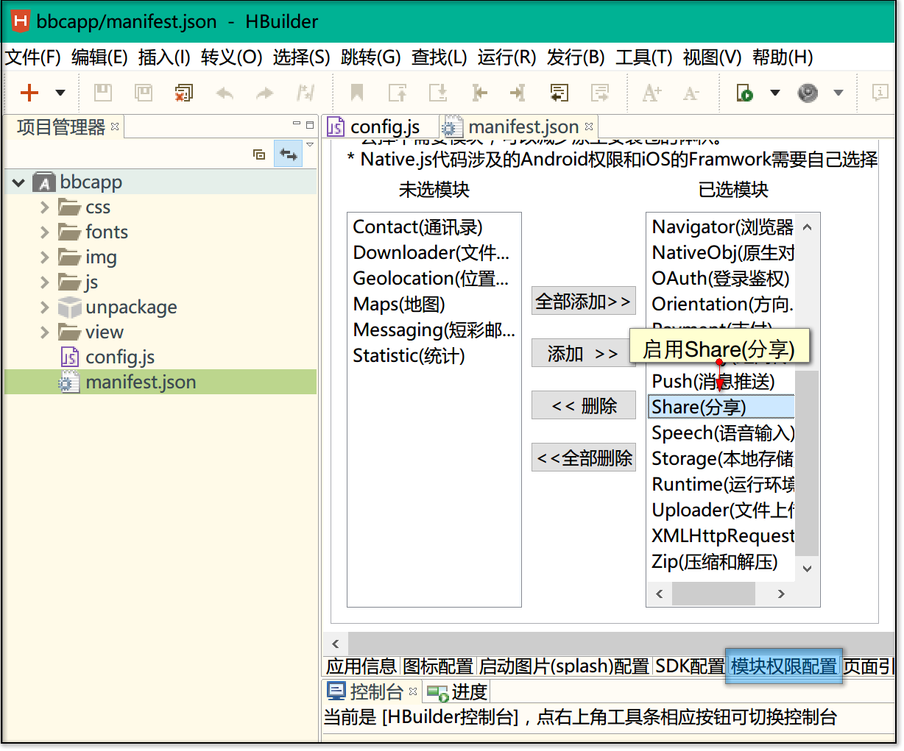
Task: Click the navigate-back left-arrow toolbar icon
Action: tap(479, 93)
